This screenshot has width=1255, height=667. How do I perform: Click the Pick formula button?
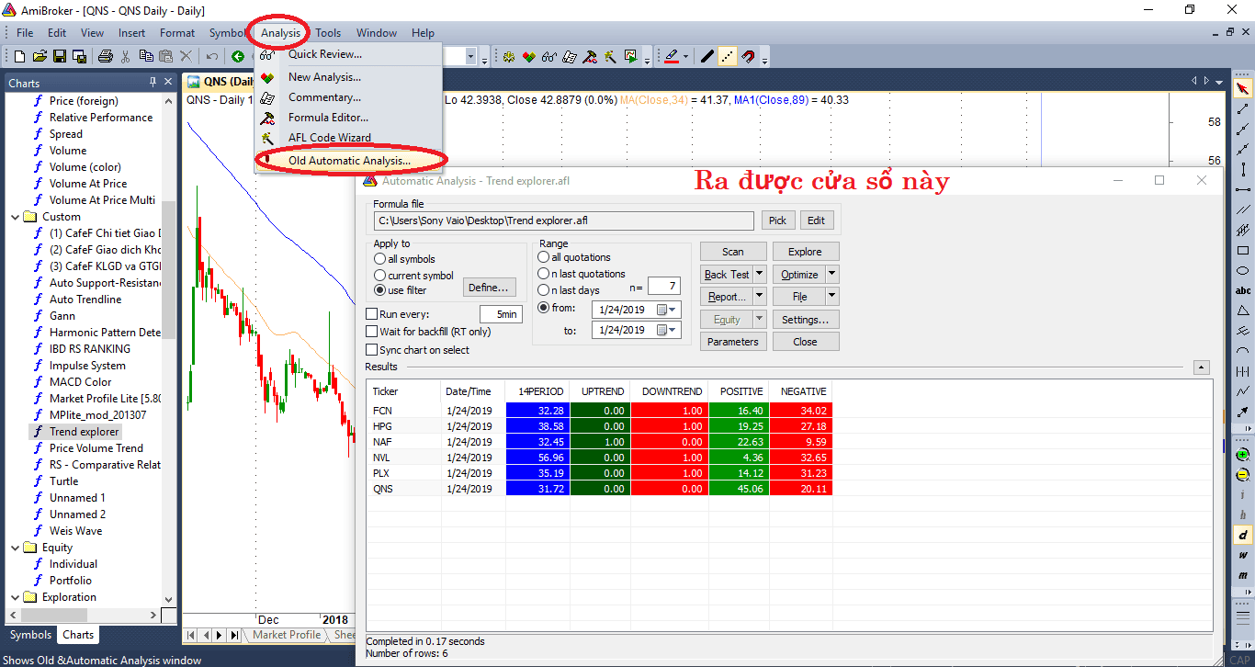[777, 220]
